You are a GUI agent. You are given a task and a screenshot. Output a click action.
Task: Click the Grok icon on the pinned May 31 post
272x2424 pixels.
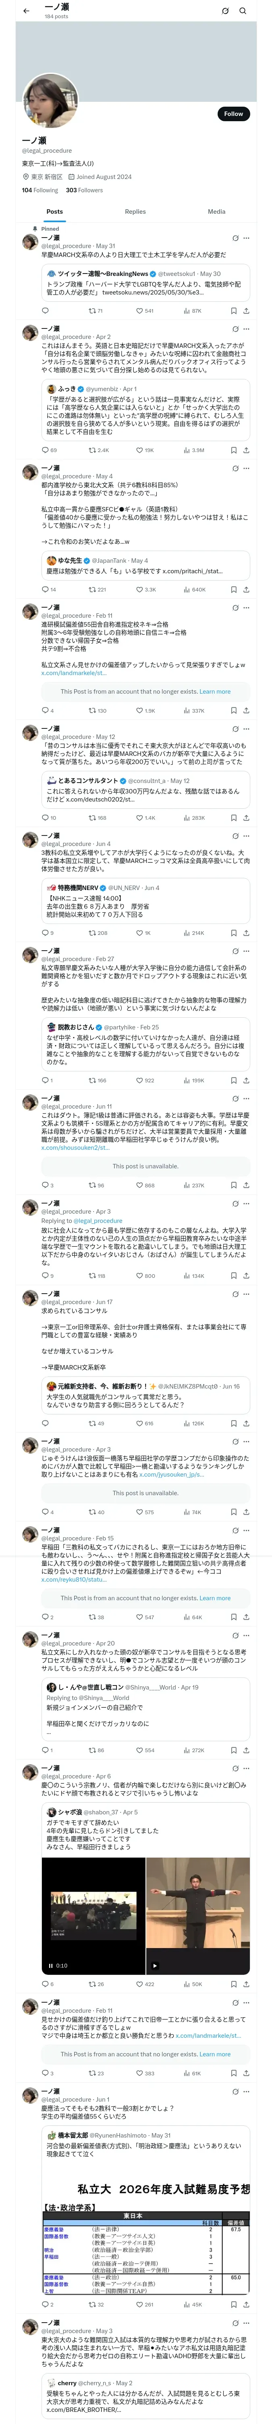[235, 238]
